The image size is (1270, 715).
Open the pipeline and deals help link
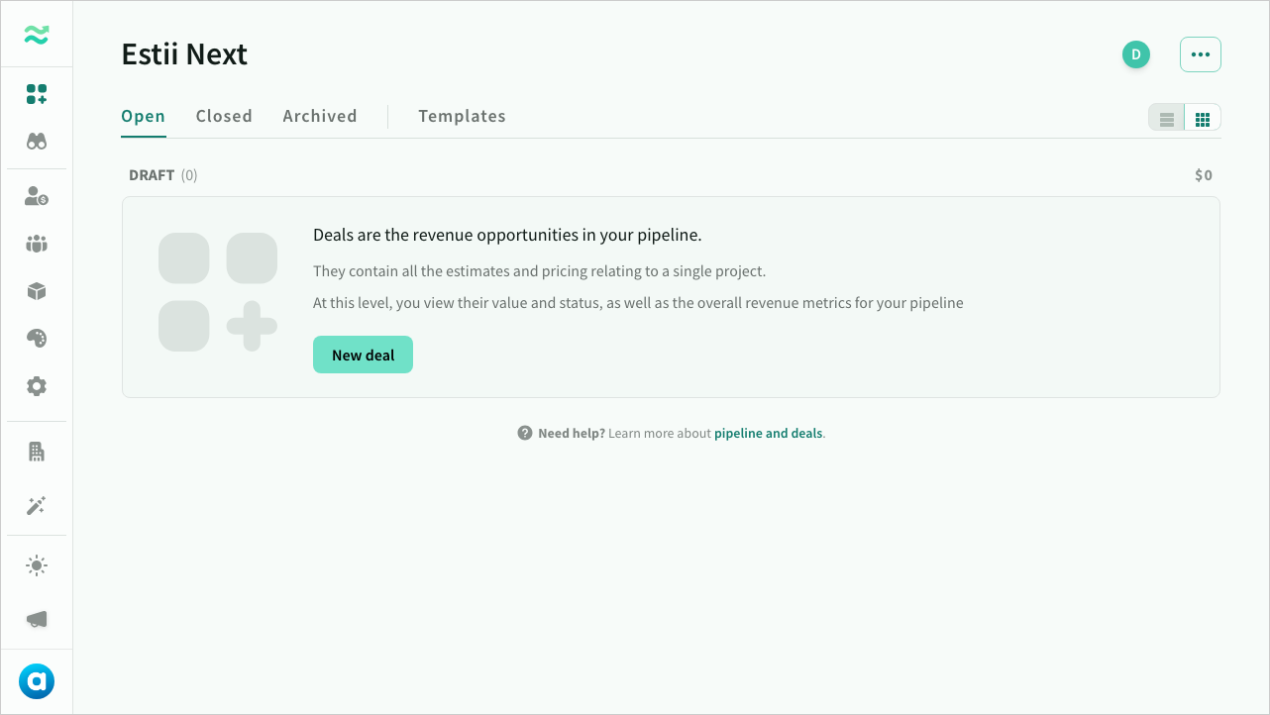pyautogui.click(x=768, y=433)
